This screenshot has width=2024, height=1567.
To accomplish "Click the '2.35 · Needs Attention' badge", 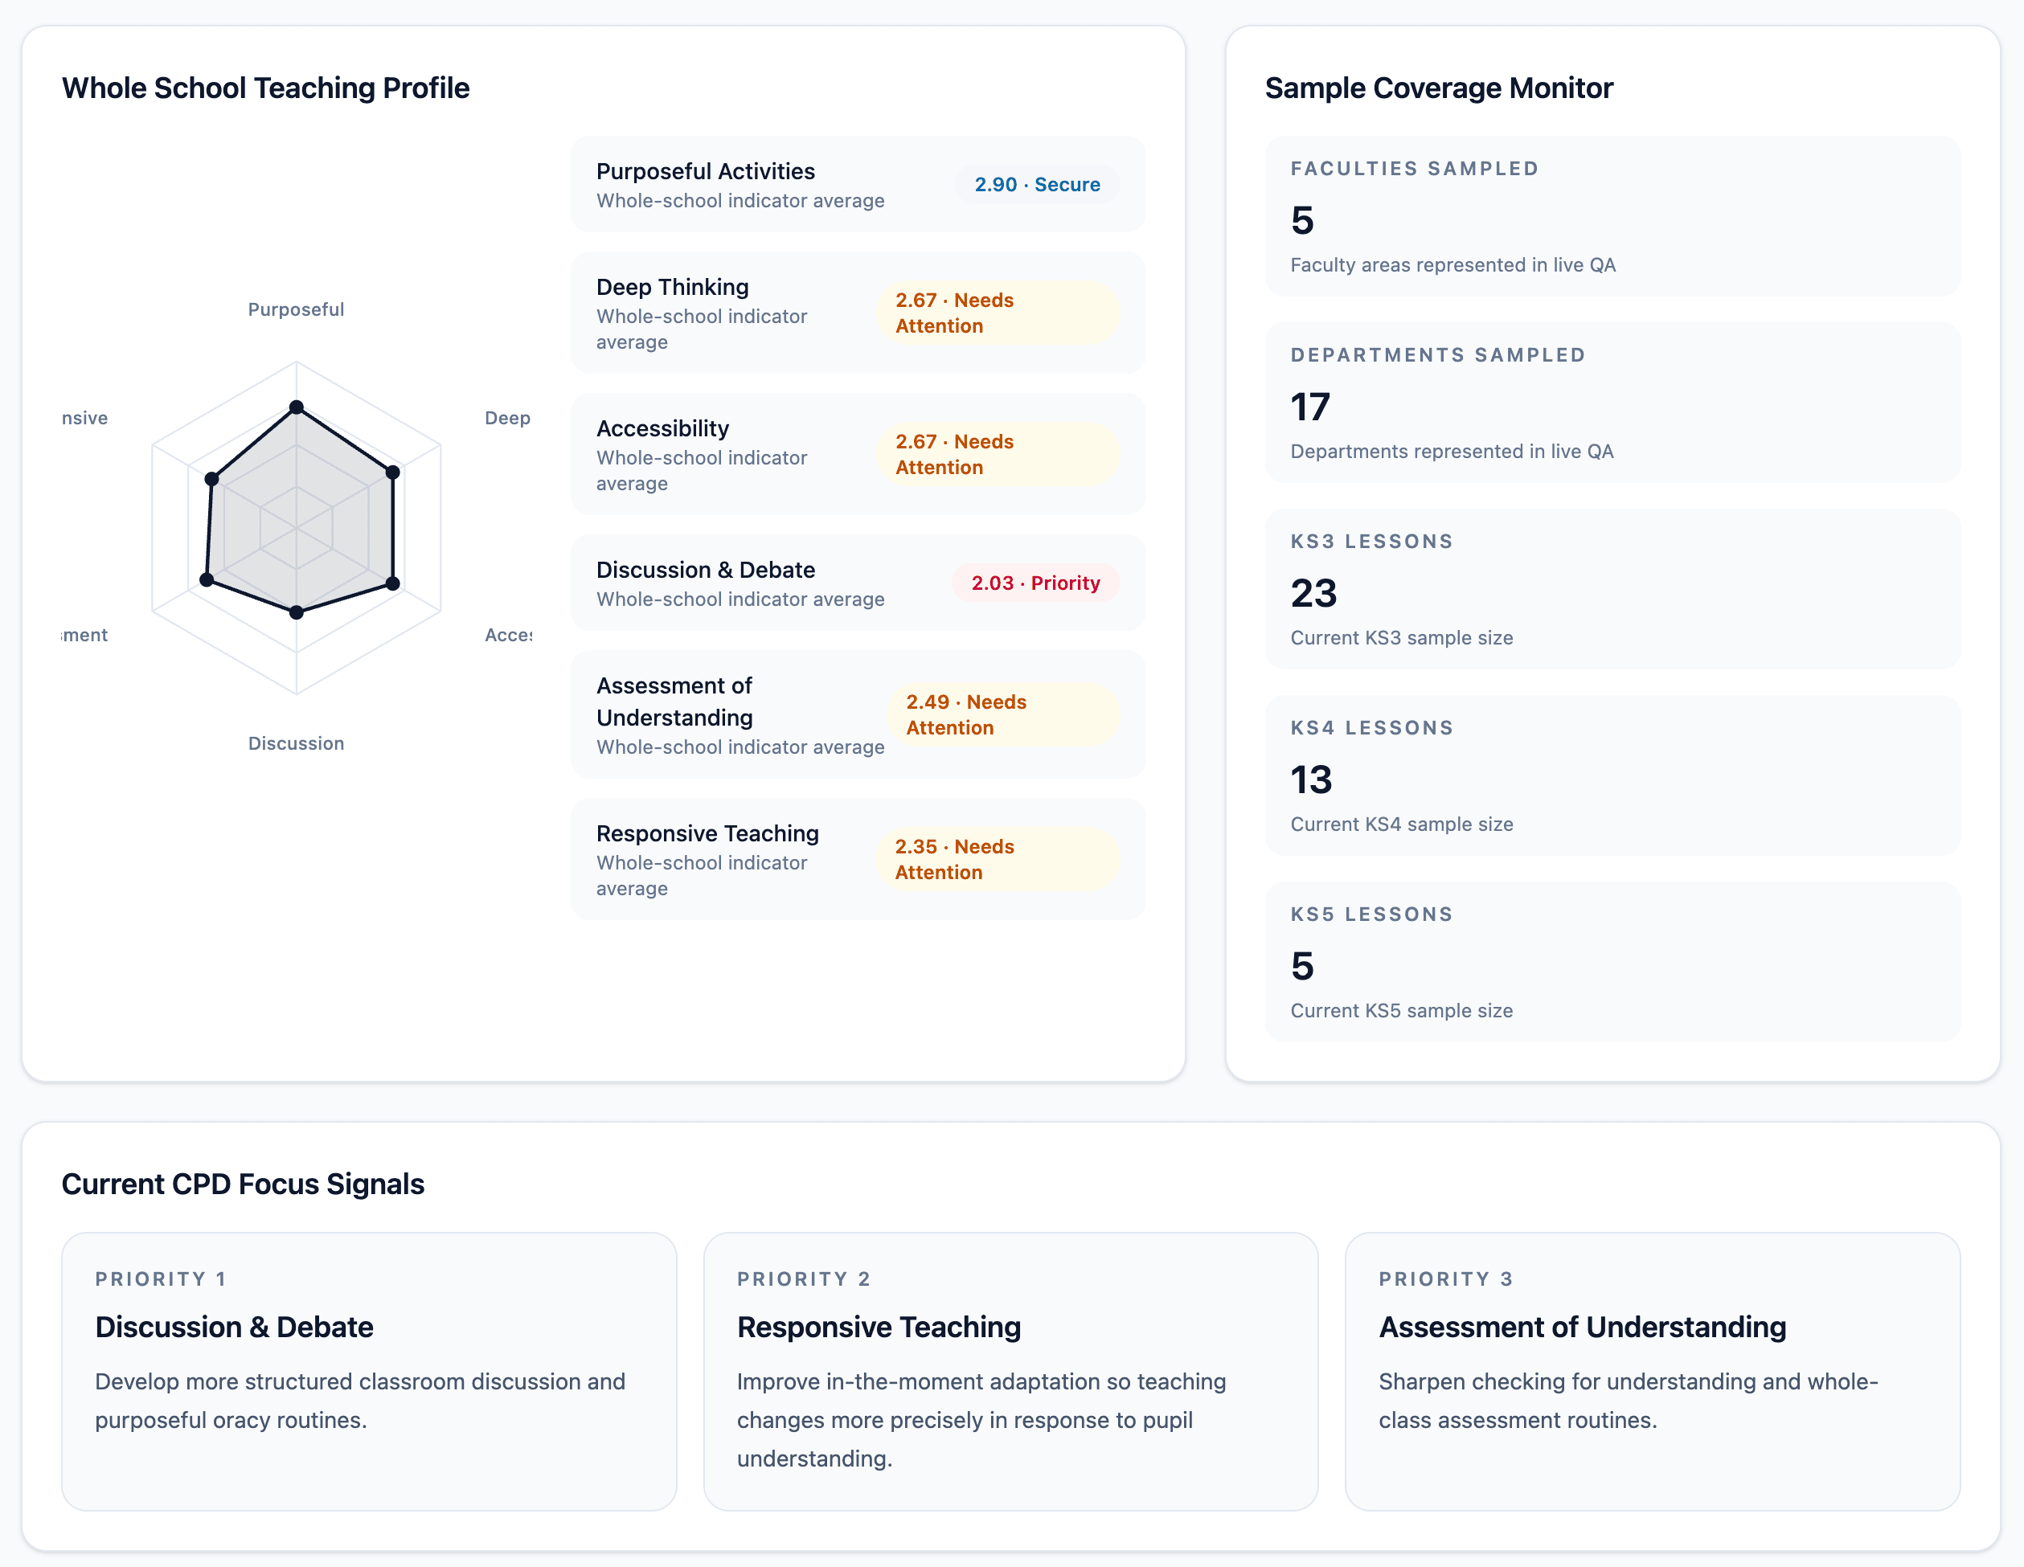I will 998,859.
